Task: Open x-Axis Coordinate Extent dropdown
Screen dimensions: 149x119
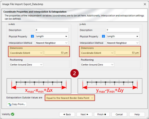Action: [26, 53]
